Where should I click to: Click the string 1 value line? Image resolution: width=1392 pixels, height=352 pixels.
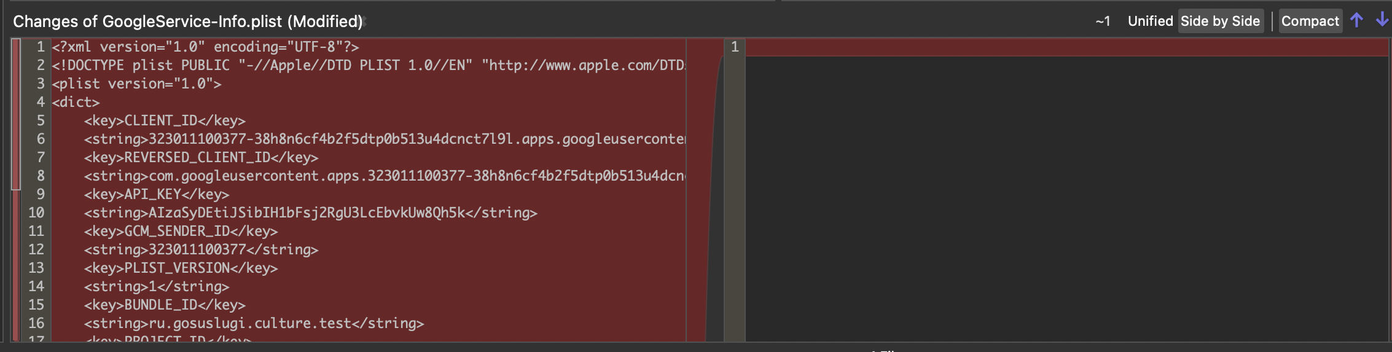[x=157, y=286]
